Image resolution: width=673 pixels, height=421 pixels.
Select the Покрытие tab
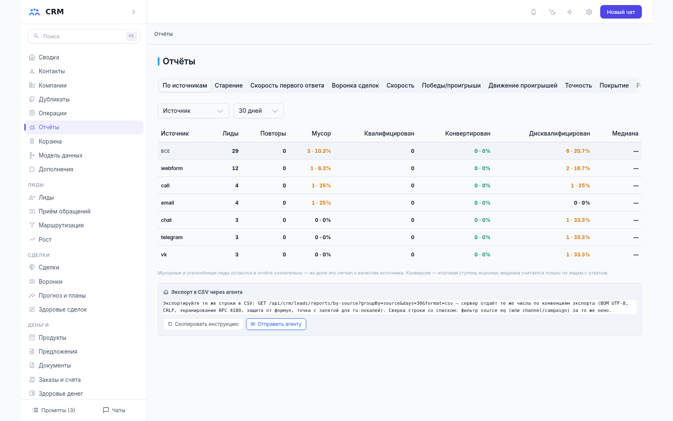[614, 85]
